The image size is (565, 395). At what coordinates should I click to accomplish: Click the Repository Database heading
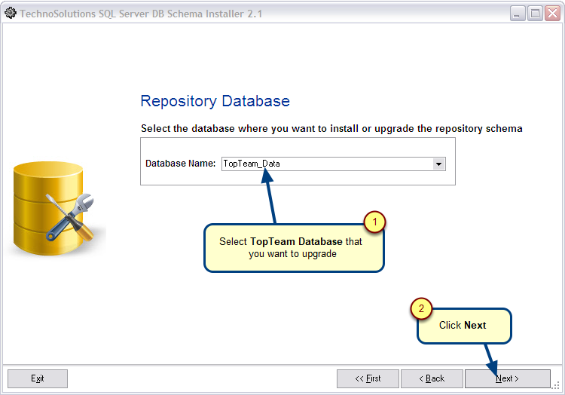(x=215, y=101)
